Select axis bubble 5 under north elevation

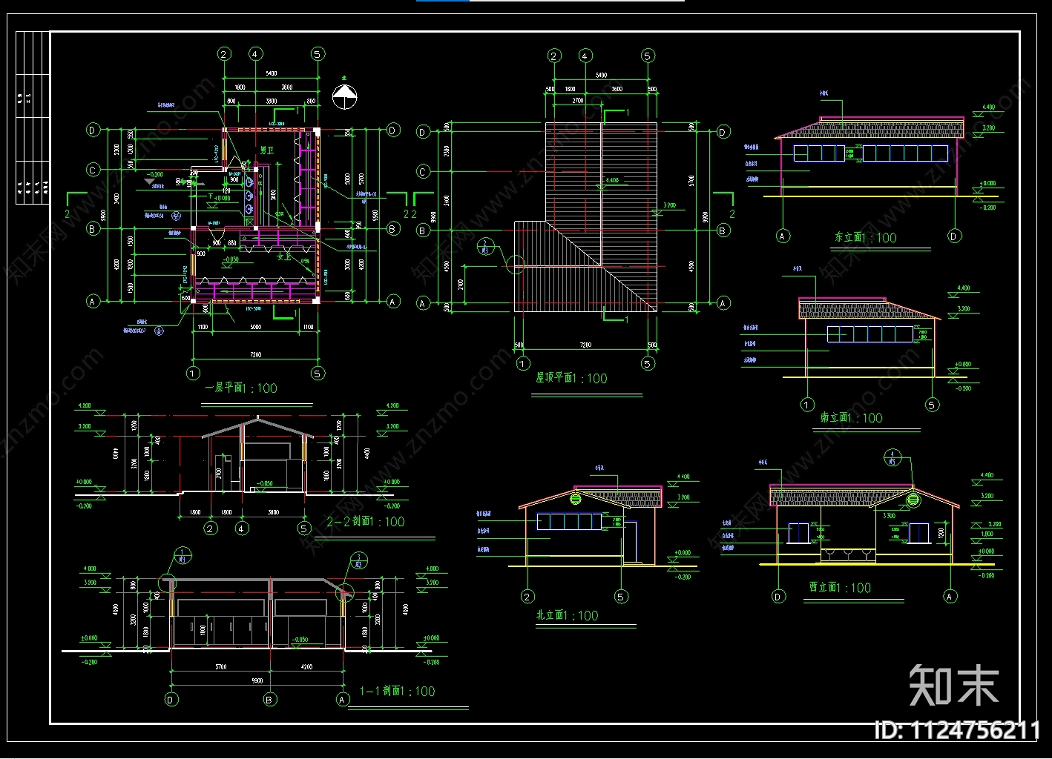tap(622, 597)
